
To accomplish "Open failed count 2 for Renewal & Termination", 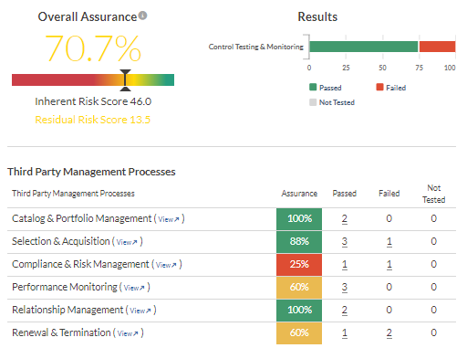I will pos(389,332).
